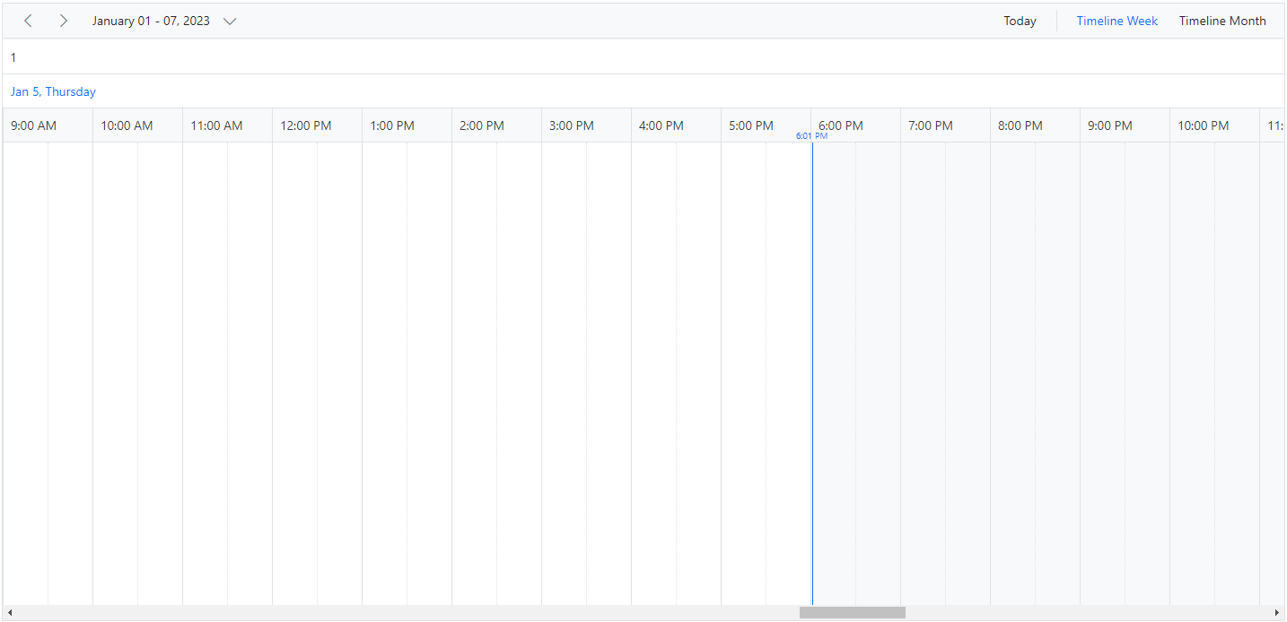
Task: Open the January 01 - 07, 2023 date picker
Action: [163, 21]
